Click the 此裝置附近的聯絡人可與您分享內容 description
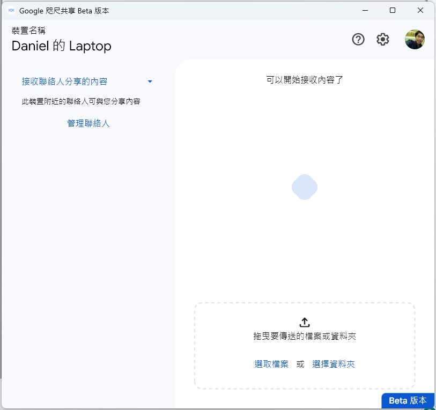This screenshot has height=410, width=436. coord(81,101)
